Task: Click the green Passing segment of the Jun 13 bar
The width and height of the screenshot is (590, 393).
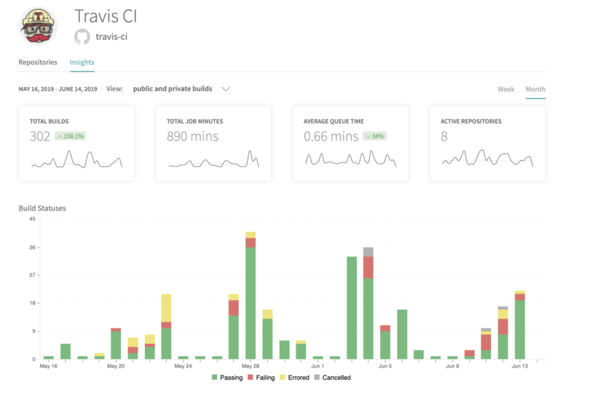Action: (520, 330)
